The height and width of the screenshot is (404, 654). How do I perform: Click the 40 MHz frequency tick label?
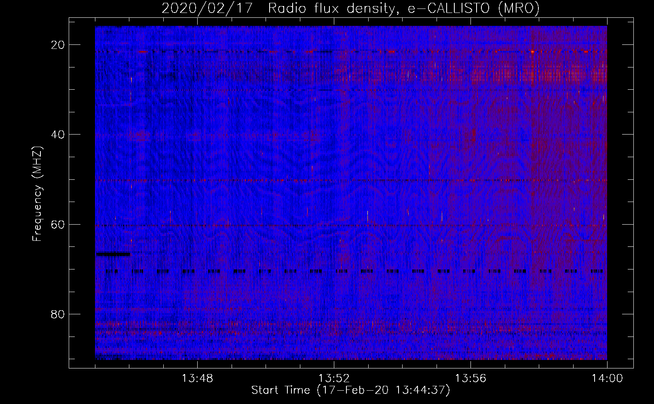[58, 135]
